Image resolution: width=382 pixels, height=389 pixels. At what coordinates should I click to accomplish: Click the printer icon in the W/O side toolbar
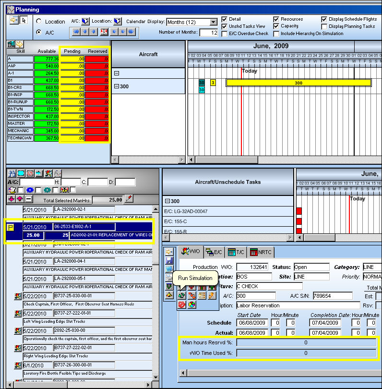169,278
